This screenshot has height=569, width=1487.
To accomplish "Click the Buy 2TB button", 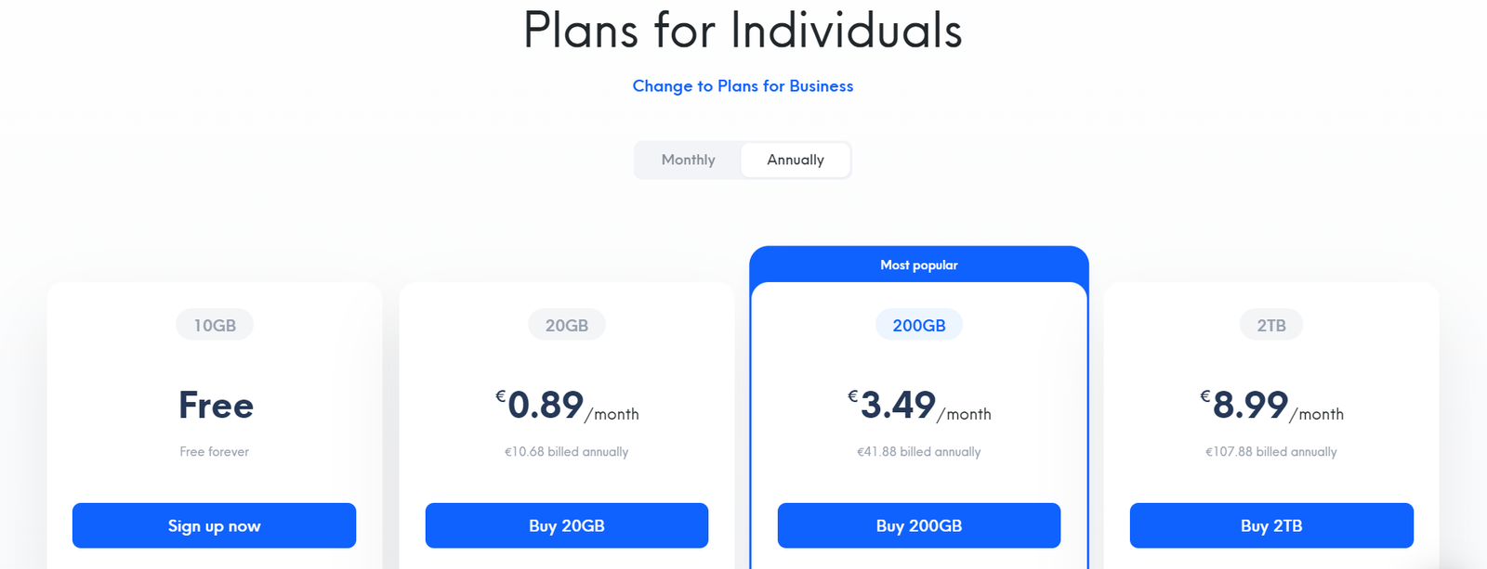I will pos(1271,525).
